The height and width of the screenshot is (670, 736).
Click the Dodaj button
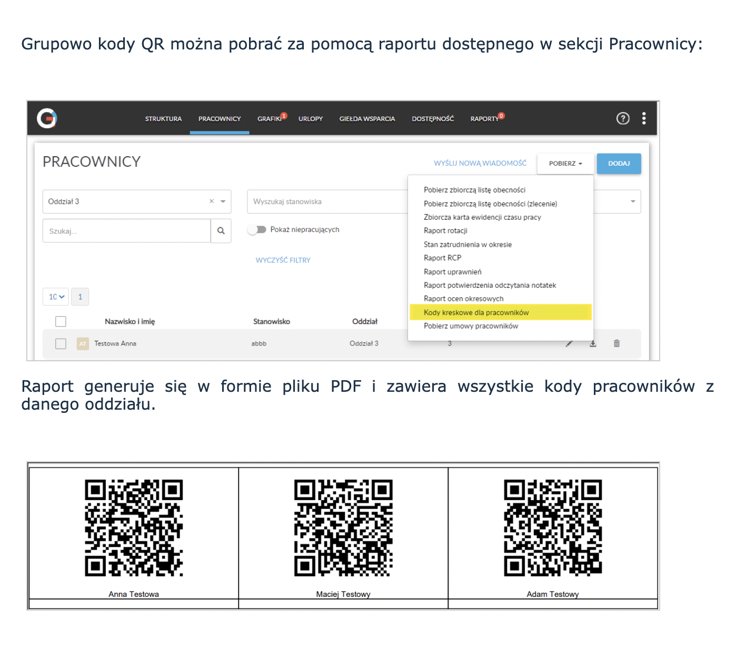coord(619,164)
